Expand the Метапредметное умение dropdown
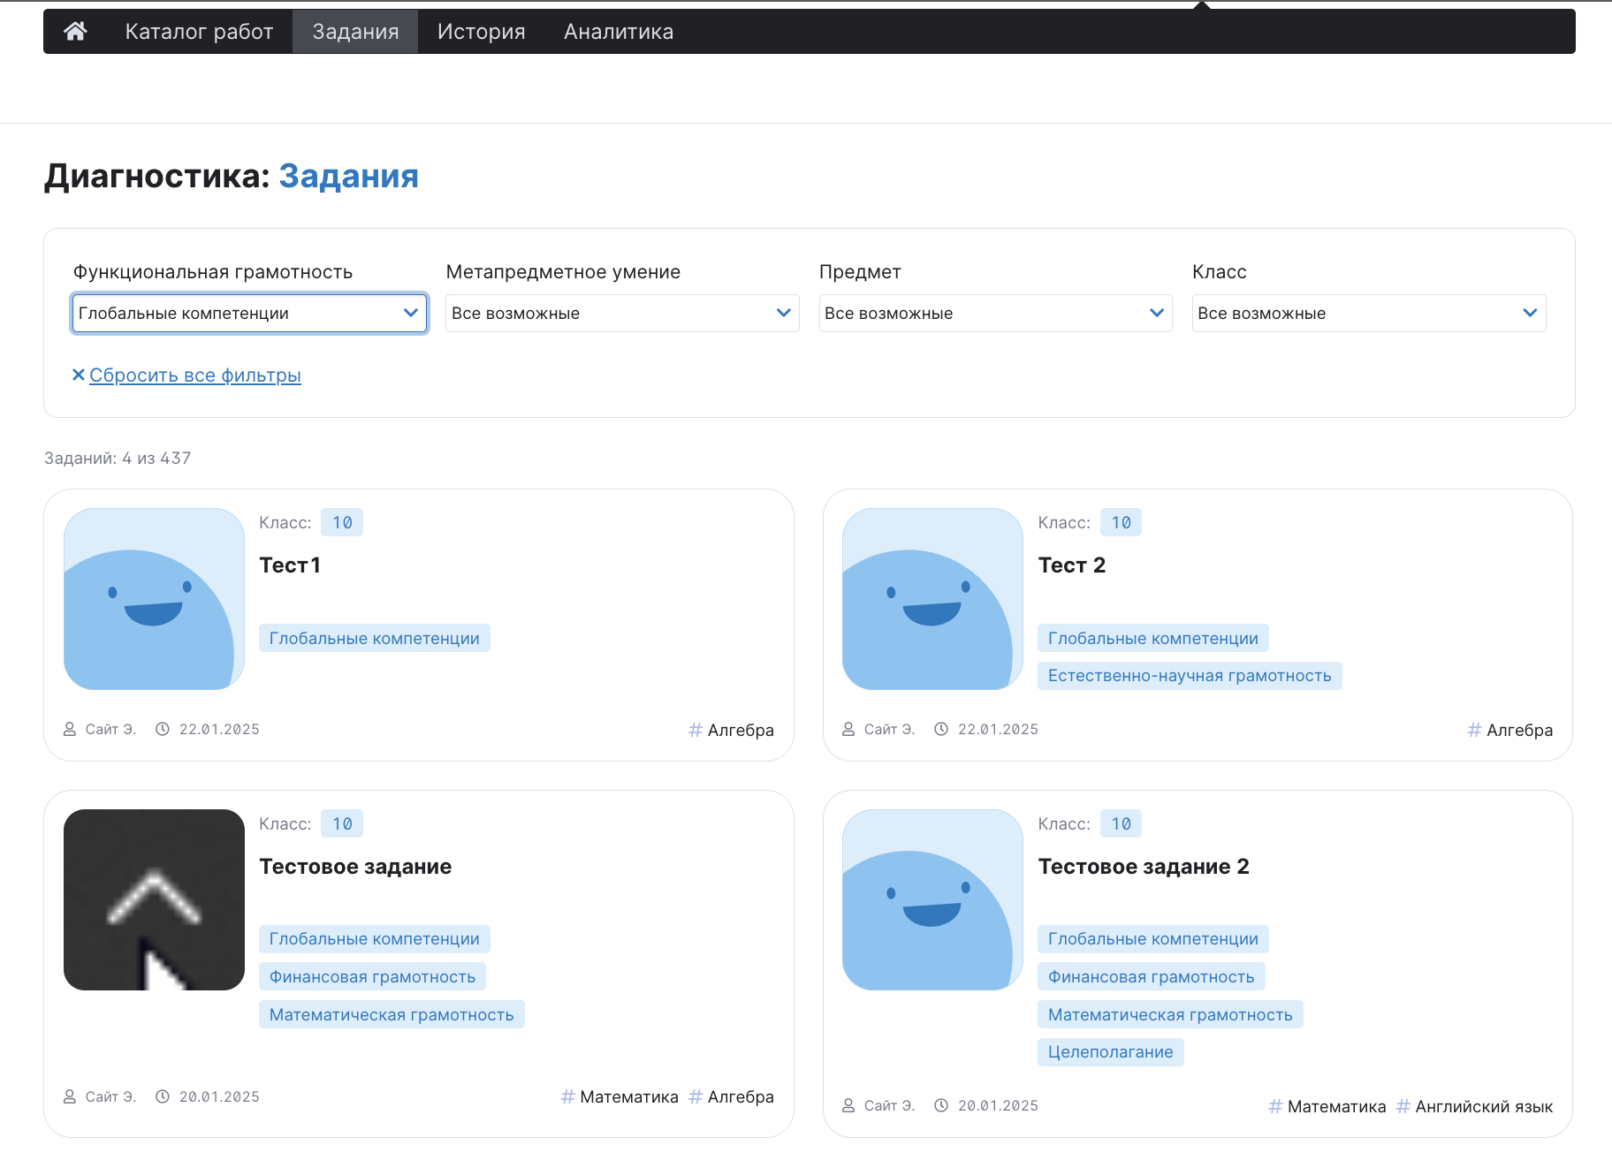 [x=622, y=314]
